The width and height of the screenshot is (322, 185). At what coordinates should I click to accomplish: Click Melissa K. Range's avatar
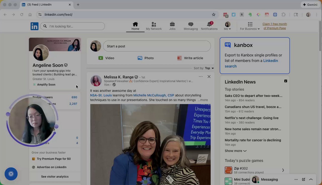pos(96,81)
